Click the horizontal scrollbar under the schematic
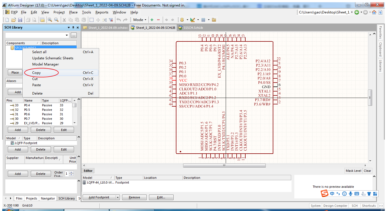The image size is (387, 211). point(224,165)
